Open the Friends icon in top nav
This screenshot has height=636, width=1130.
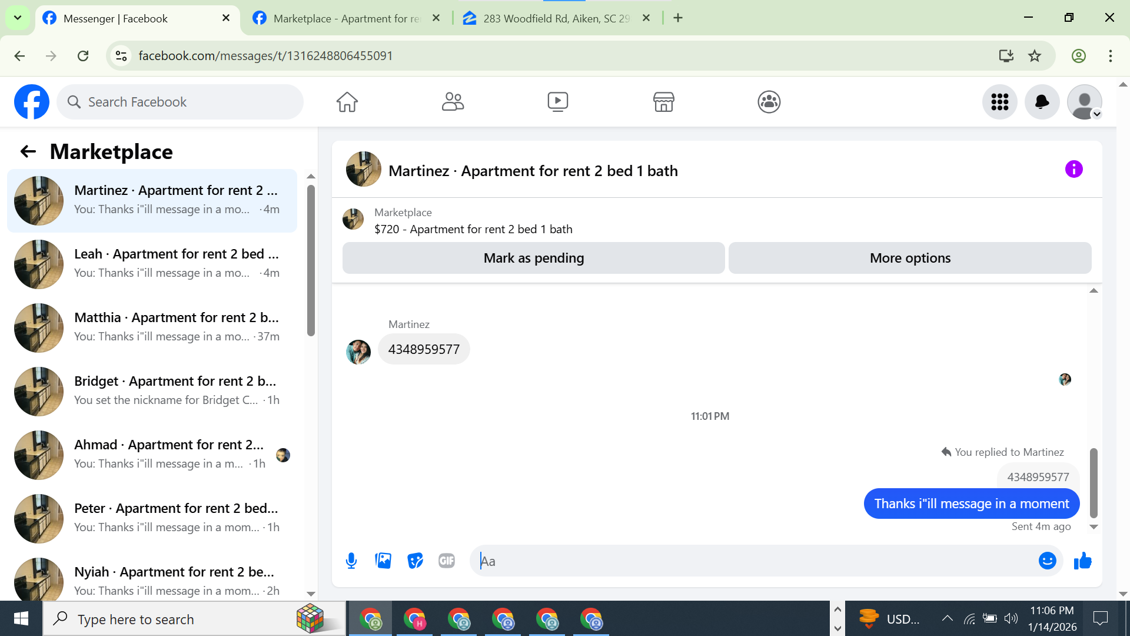coord(453,102)
